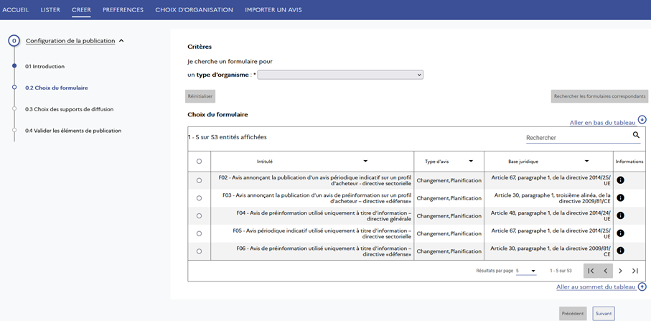
Task: Open the PREFERENCES menu
Action: pyautogui.click(x=123, y=9)
